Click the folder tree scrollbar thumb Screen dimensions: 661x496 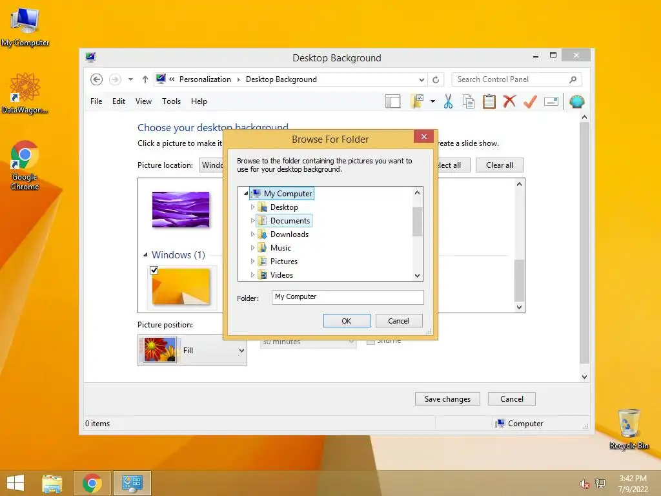point(417,222)
